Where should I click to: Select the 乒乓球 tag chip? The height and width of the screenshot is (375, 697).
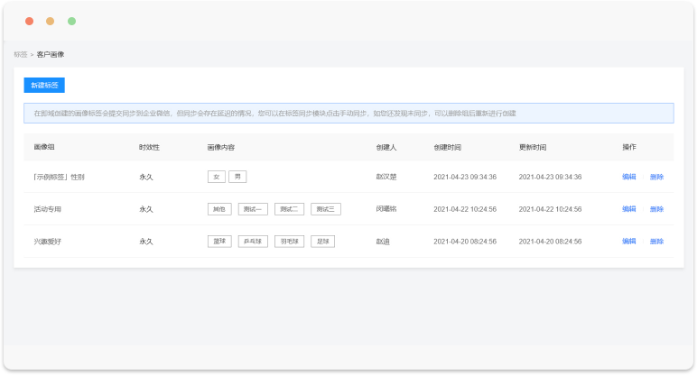253,242
